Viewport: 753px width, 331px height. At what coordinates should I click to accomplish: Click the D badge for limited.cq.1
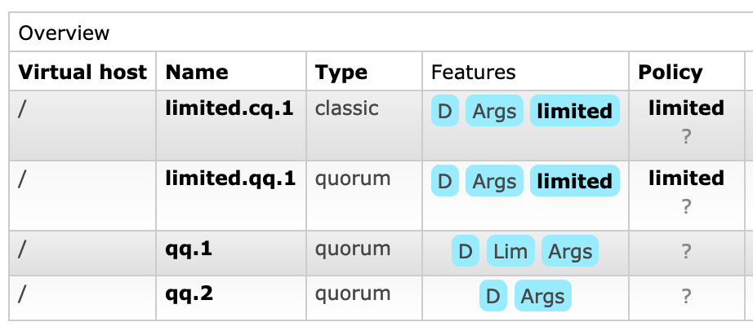coord(444,111)
